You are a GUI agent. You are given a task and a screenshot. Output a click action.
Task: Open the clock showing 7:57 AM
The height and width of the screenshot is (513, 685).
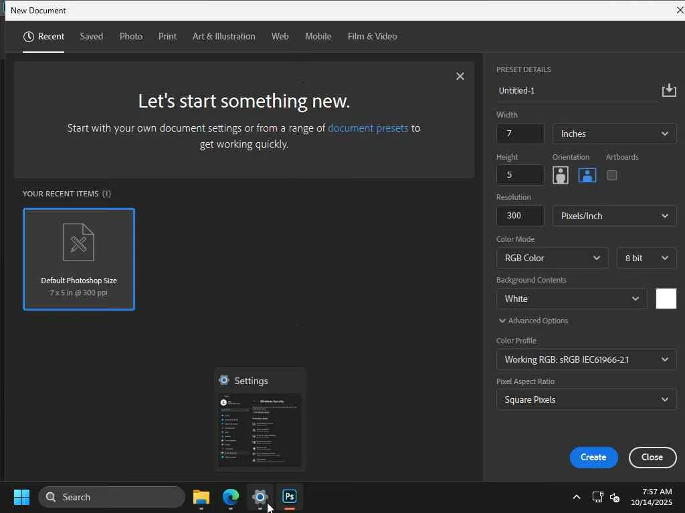[x=651, y=497]
